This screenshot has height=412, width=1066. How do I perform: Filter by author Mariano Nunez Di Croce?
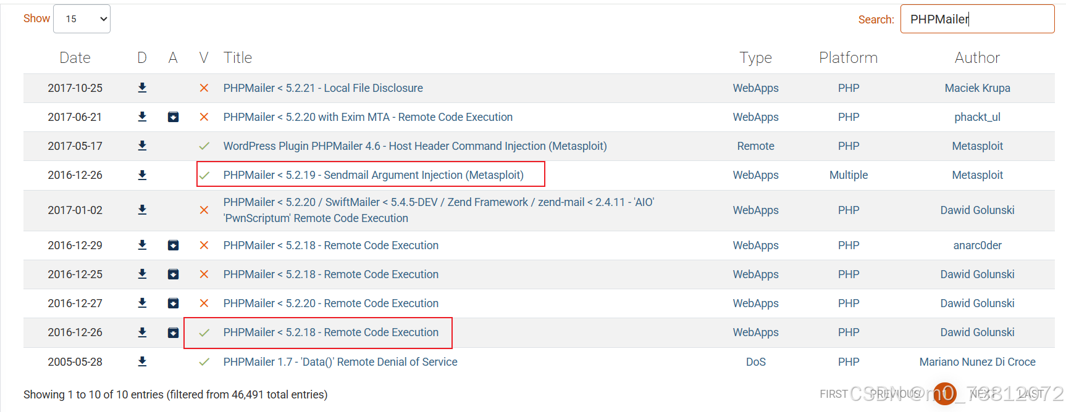tap(977, 362)
